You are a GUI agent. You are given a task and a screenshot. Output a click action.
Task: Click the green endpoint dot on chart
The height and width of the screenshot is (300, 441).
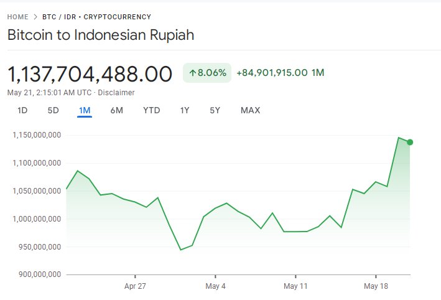point(410,143)
